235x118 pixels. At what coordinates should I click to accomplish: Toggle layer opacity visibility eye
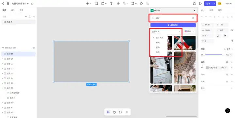(x=202, y=55)
